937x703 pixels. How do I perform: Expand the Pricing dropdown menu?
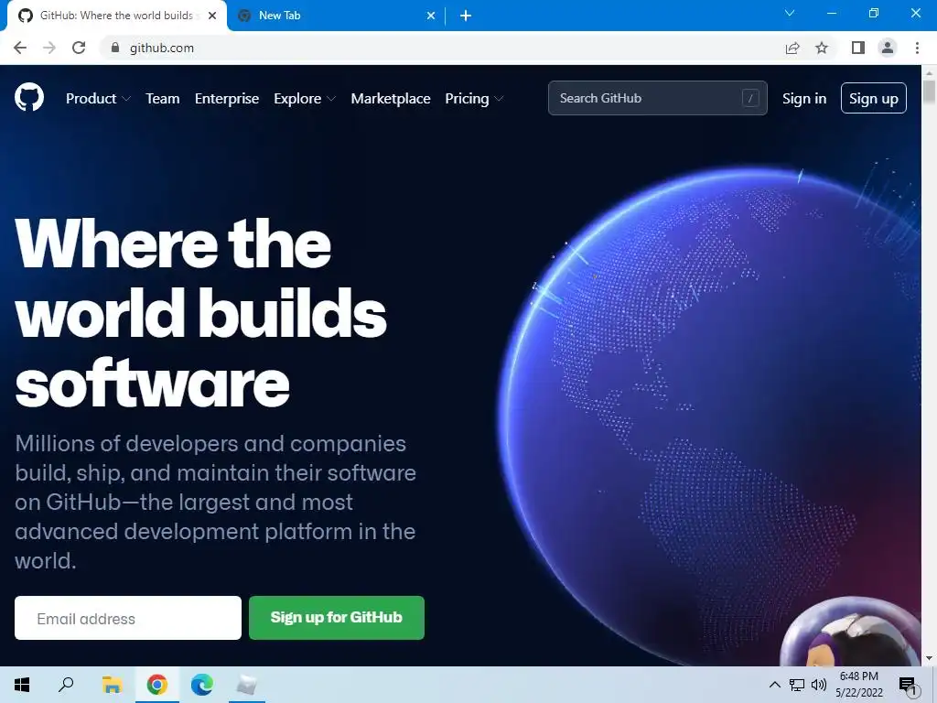click(474, 99)
